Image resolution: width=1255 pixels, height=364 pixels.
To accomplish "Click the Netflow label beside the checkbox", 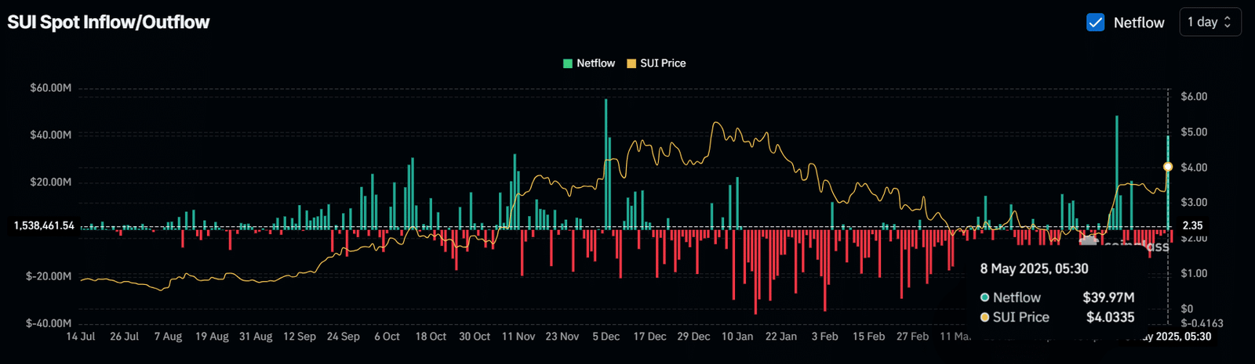I will 1139,23.
